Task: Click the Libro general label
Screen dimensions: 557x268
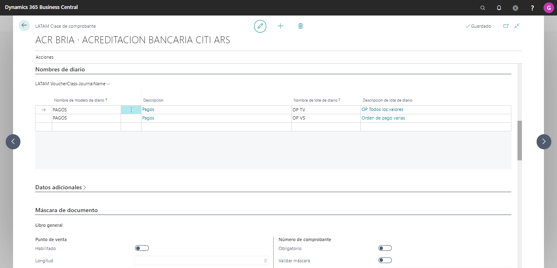Action: [49, 225]
